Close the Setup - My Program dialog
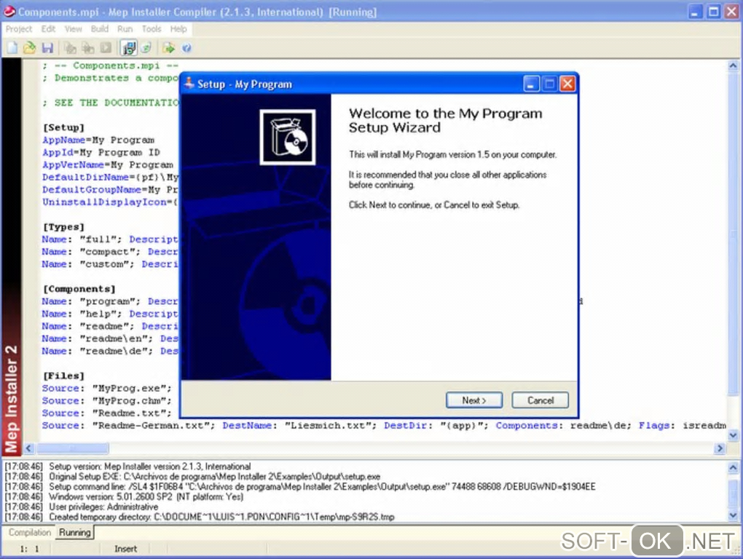The height and width of the screenshot is (559, 743). (x=567, y=84)
